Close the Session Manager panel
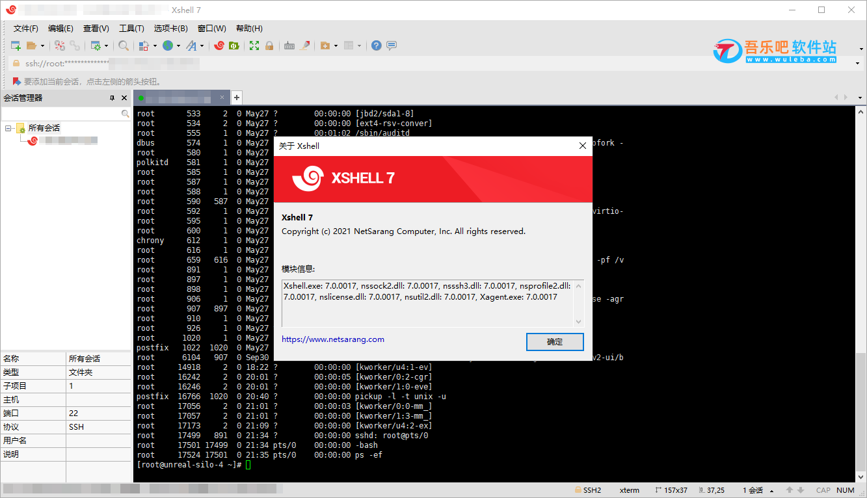The width and height of the screenshot is (867, 498). [124, 98]
